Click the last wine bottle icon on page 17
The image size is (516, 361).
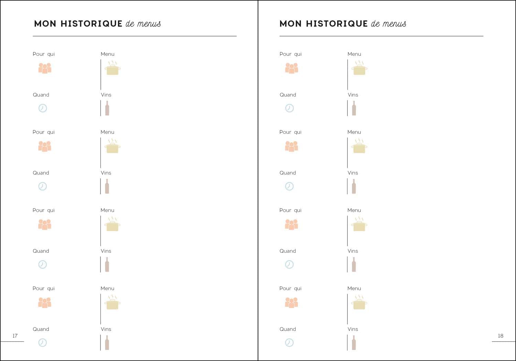(x=107, y=343)
